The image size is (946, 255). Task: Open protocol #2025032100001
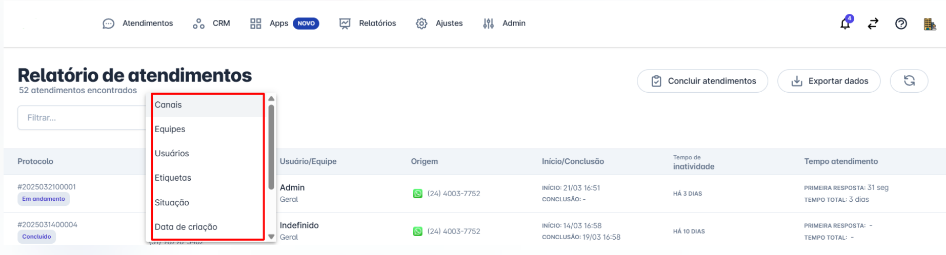[x=47, y=187]
